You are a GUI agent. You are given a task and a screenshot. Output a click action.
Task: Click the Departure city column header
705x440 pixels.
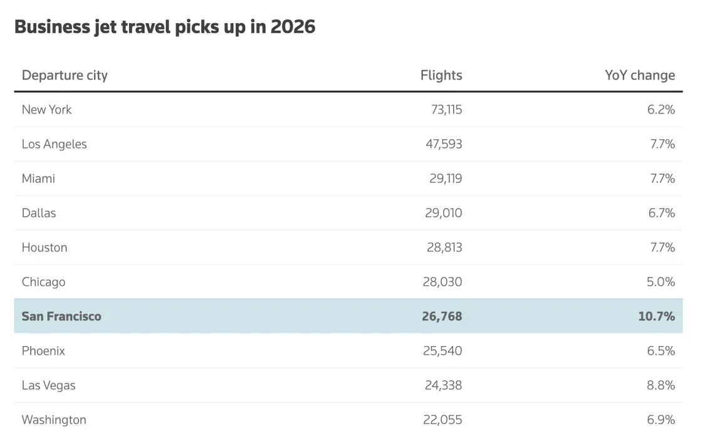point(65,75)
